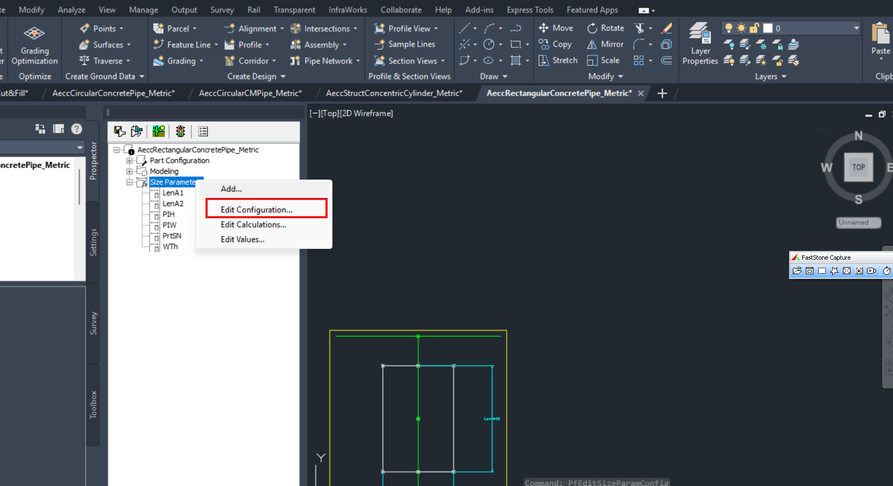Choose Edit Values... from context menu
Image resolution: width=893 pixels, height=486 pixels.
click(x=264, y=240)
